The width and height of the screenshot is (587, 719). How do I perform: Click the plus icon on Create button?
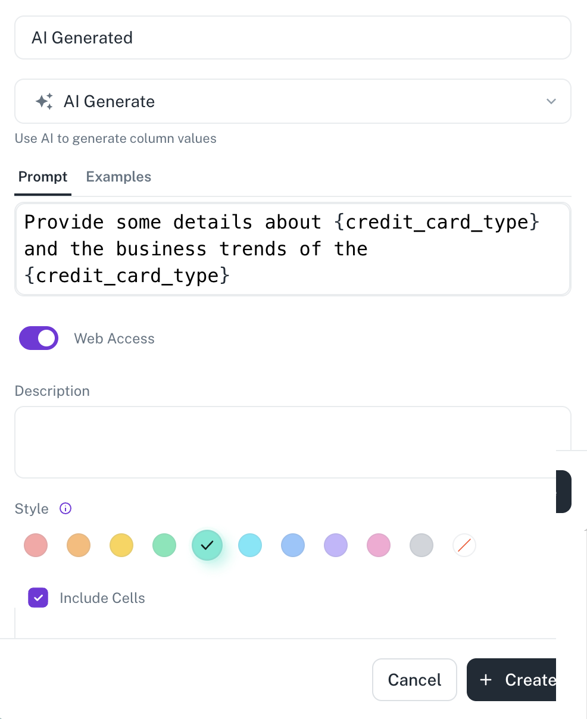coord(486,680)
